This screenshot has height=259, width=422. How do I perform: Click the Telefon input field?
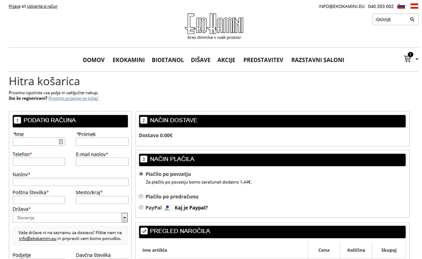[x=39, y=162]
